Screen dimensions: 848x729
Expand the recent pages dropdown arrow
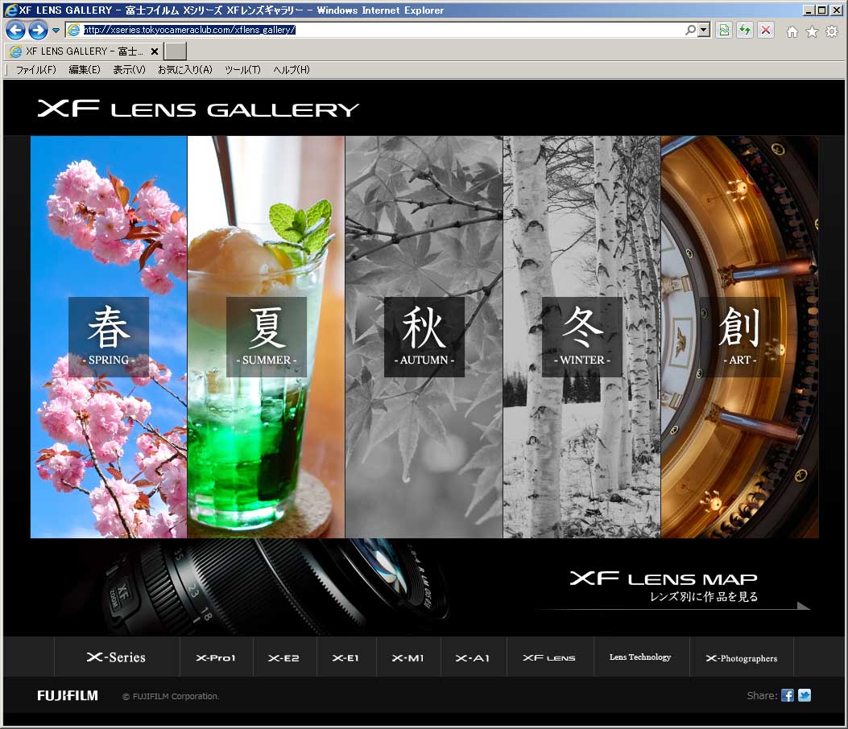tap(55, 30)
